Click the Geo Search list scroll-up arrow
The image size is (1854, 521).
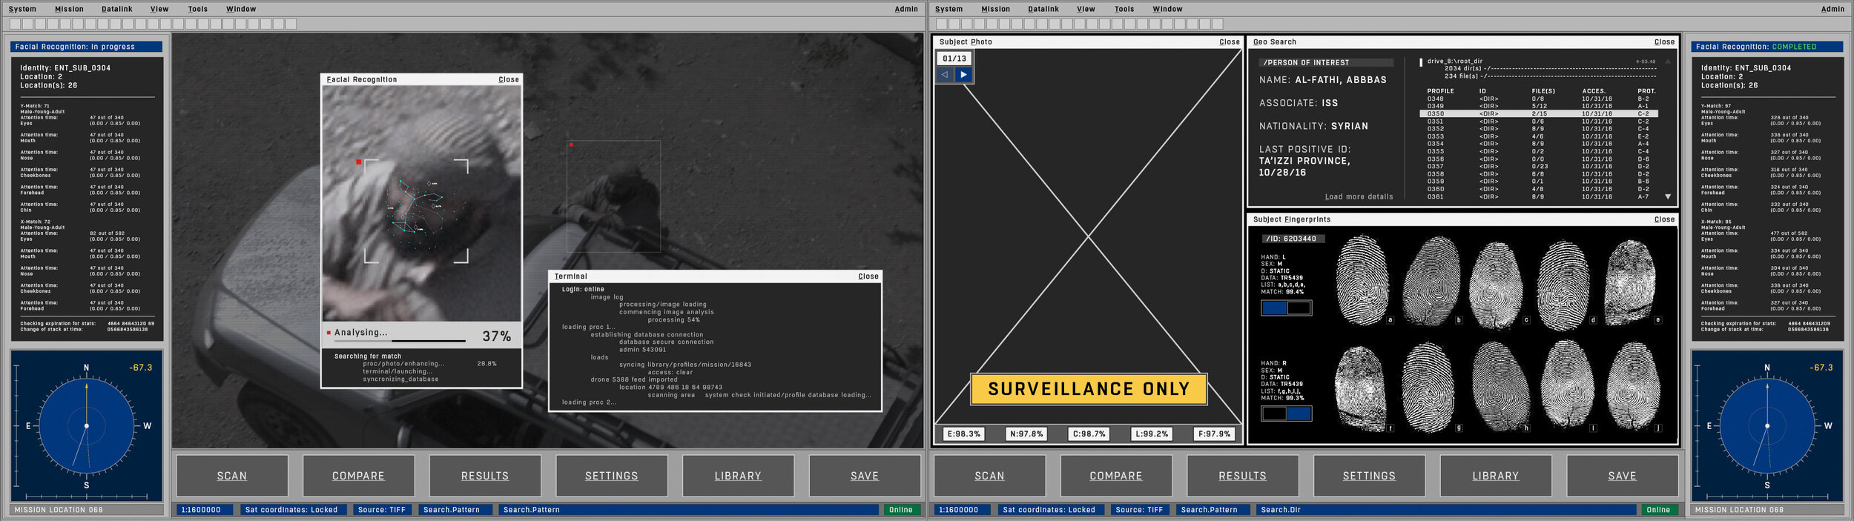1668,62
